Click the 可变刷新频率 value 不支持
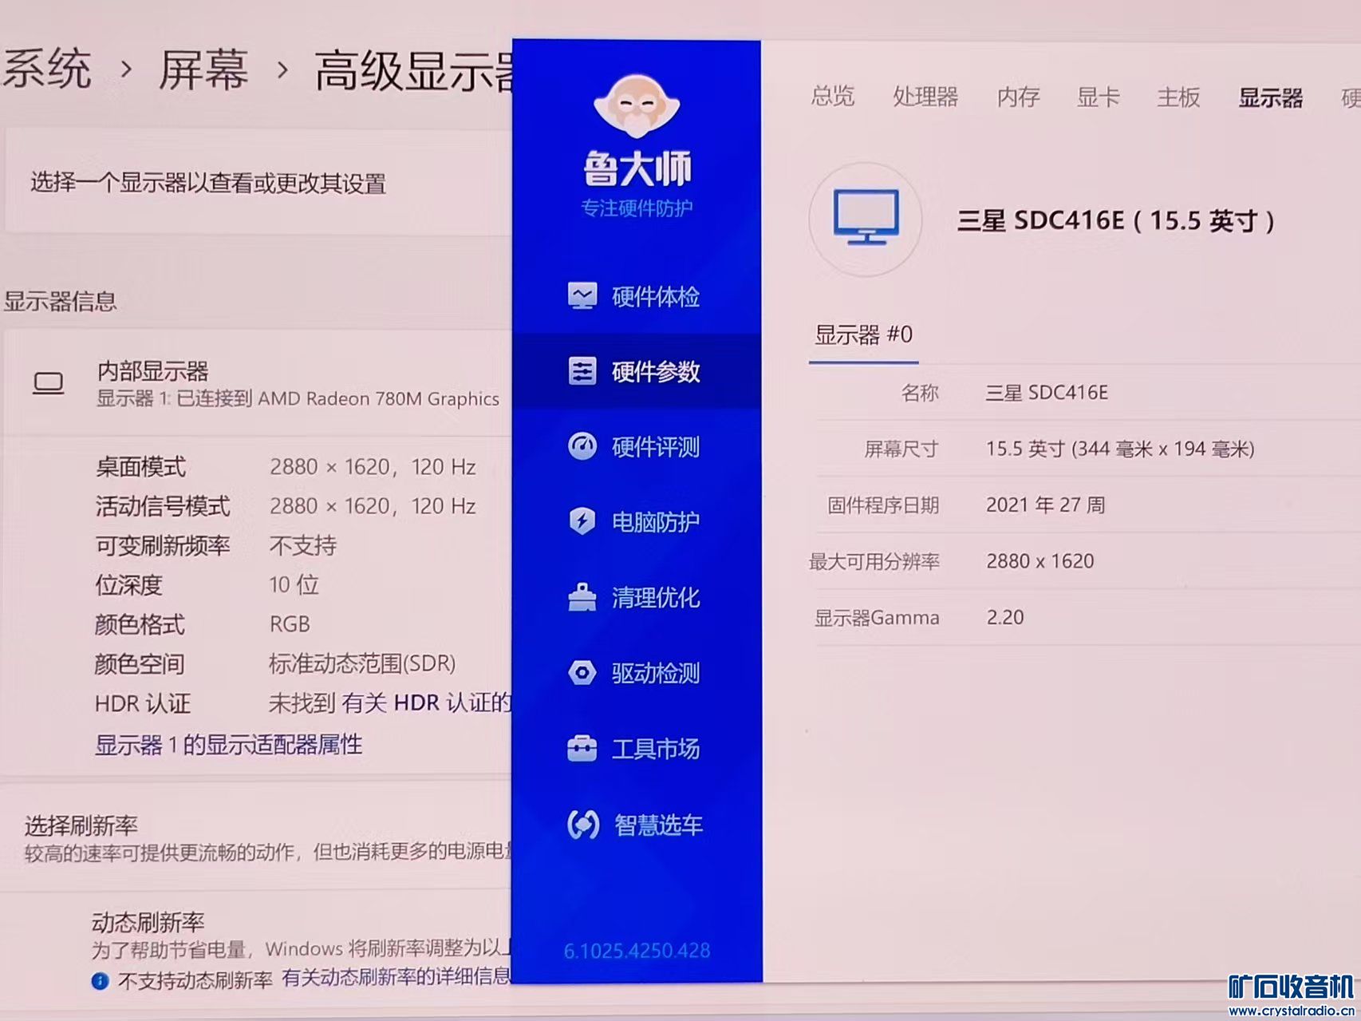 pos(303,545)
